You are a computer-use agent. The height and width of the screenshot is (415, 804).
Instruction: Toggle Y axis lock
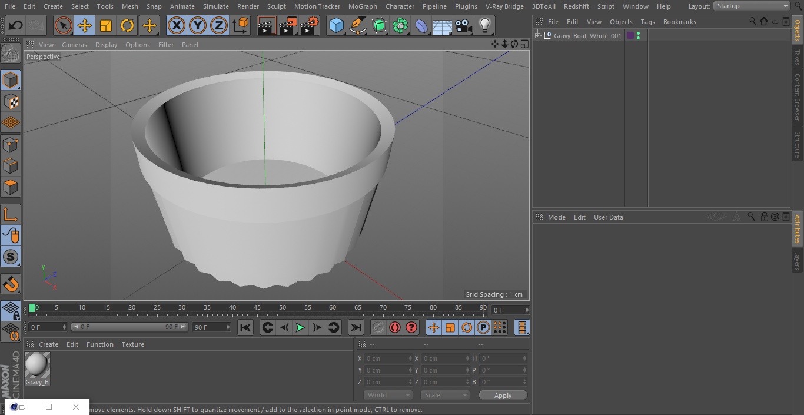197,25
